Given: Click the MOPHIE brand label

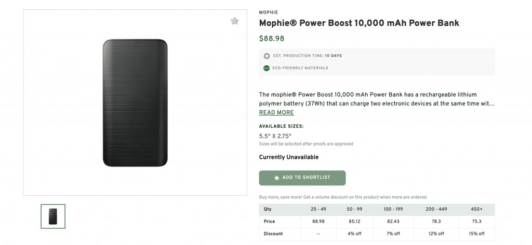Looking at the screenshot, I should tap(268, 12).
